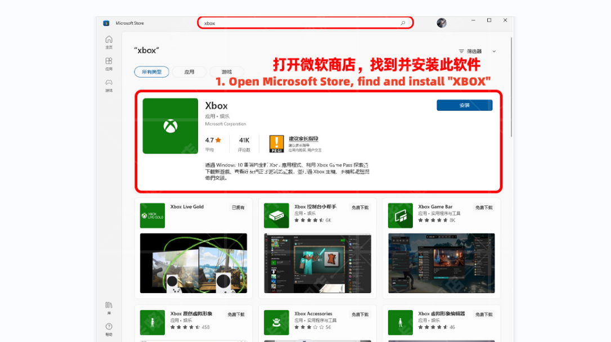Click 免费下载 on Xbox Accessories
The height and width of the screenshot is (342, 611).
(360, 314)
